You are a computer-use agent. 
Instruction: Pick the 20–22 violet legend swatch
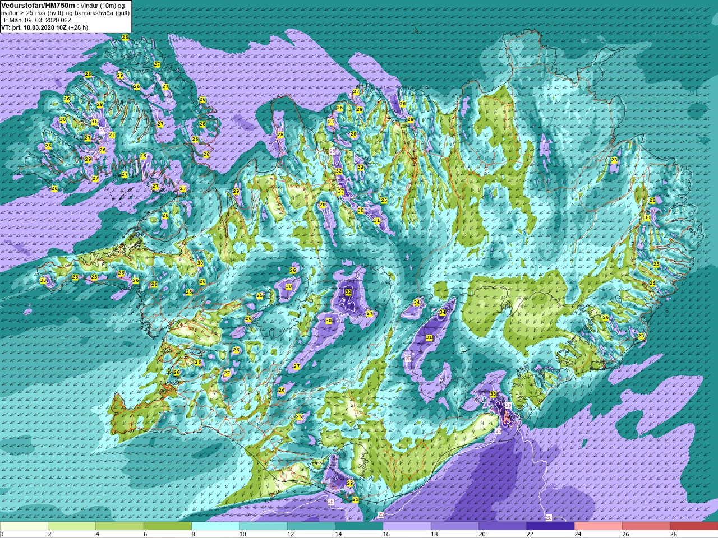click(x=503, y=526)
